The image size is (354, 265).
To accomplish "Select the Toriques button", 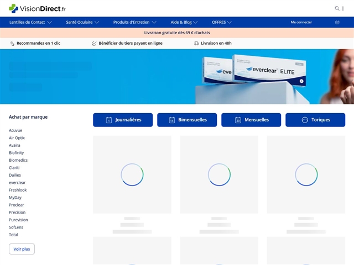I will tap(315, 120).
